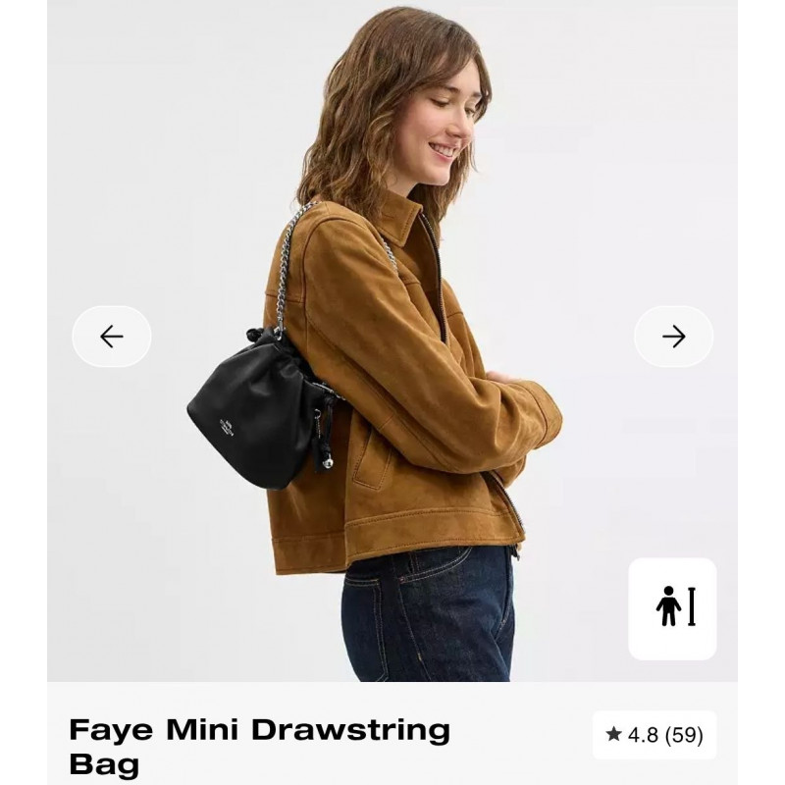The image size is (785, 785).
Task: Open the 4.8 (59) reviews rating
Action: pyautogui.click(x=654, y=735)
